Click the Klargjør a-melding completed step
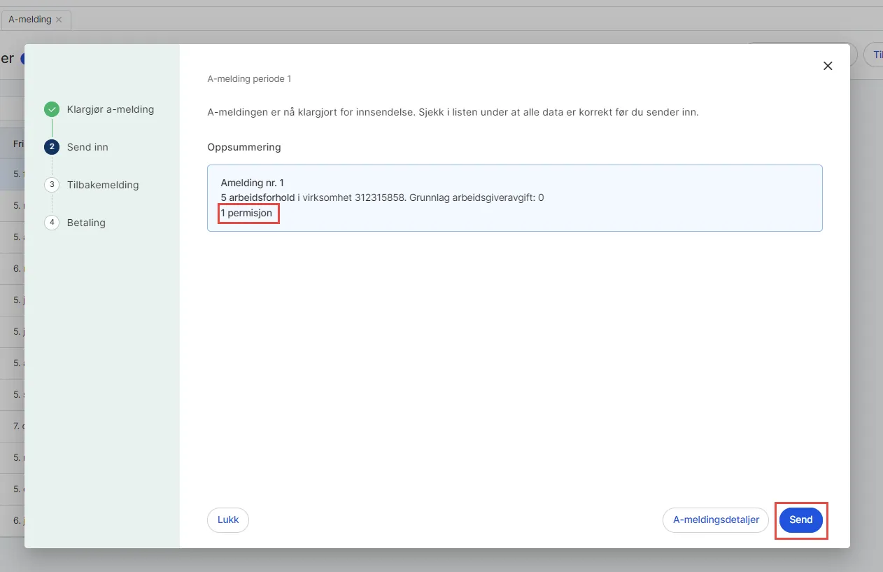 pyautogui.click(x=109, y=109)
